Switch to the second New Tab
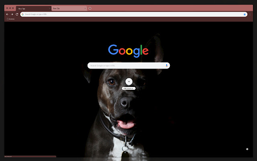 click(x=69, y=8)
